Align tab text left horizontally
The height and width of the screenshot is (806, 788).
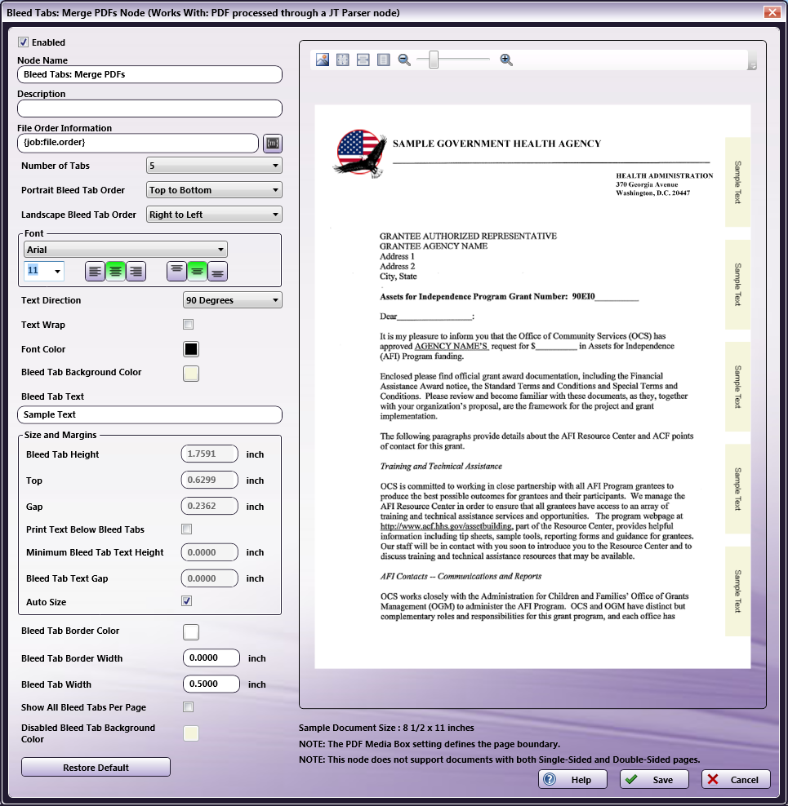(x=96, y=271)
